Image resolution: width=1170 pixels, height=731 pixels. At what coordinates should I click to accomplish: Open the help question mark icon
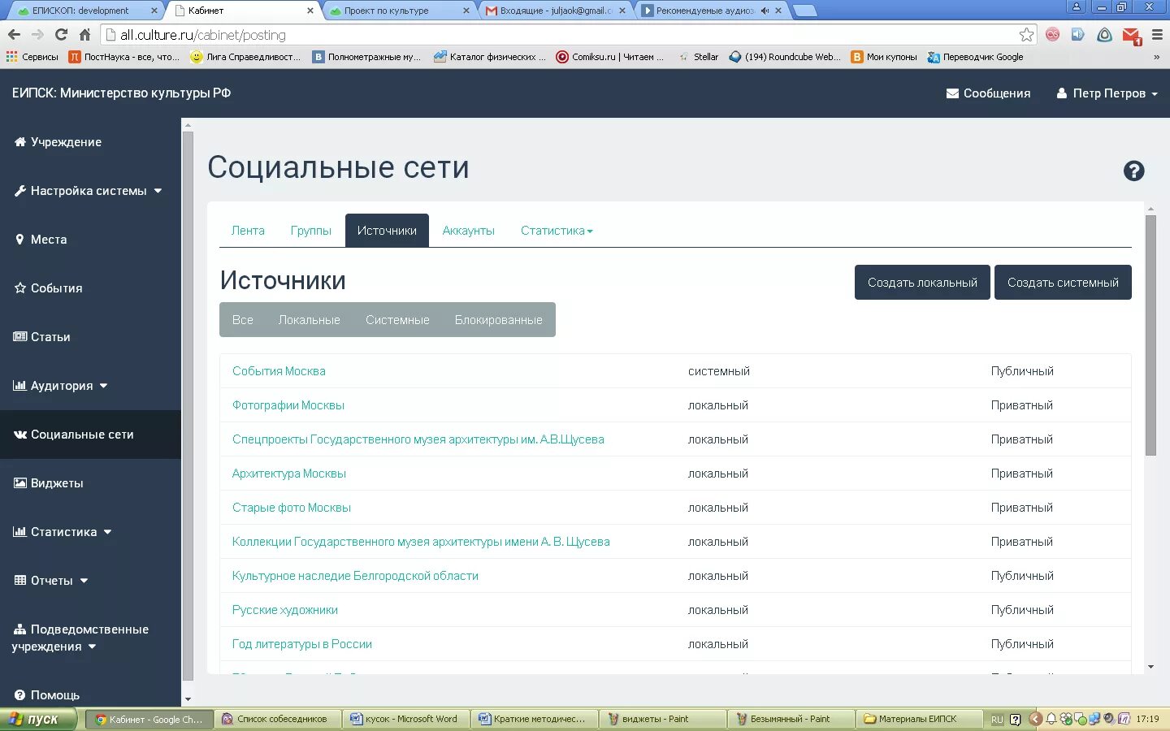pos(1133,171)
